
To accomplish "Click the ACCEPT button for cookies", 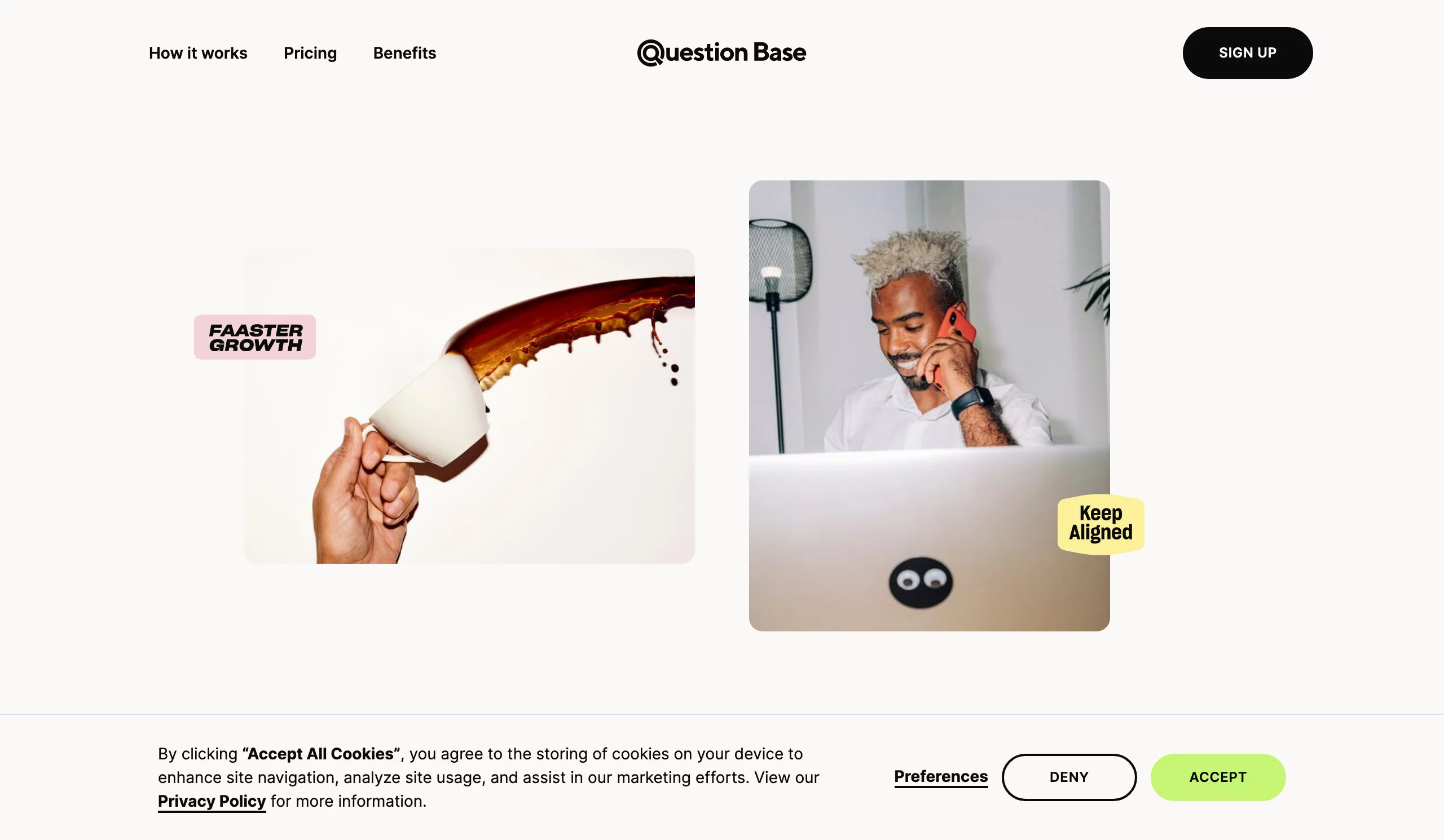I will click(x=1217, y=777).
